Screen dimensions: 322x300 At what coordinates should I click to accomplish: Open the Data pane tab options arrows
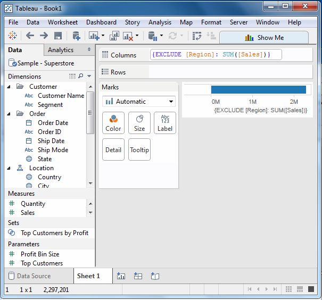click(x=89, y=49)
